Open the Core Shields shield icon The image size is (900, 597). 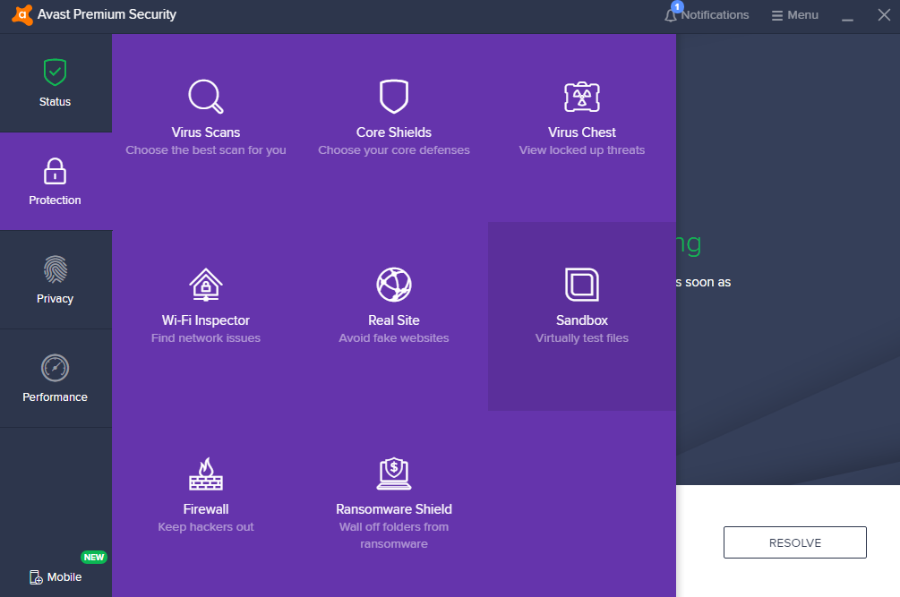394,97
